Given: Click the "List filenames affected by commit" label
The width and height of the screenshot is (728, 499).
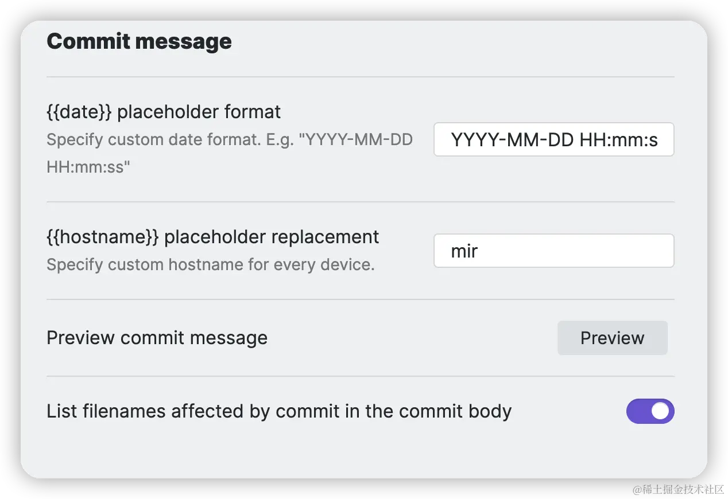Looking at the screenshot, I should [x=278, y=411].
